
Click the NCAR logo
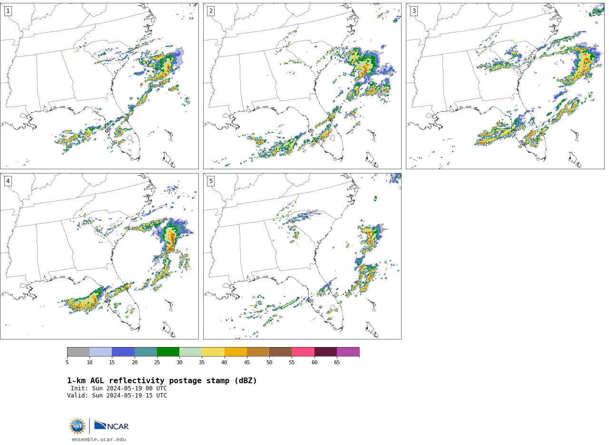coord(111,426)
